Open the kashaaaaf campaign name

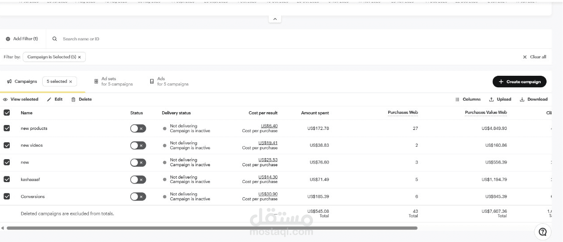[30, 180]
